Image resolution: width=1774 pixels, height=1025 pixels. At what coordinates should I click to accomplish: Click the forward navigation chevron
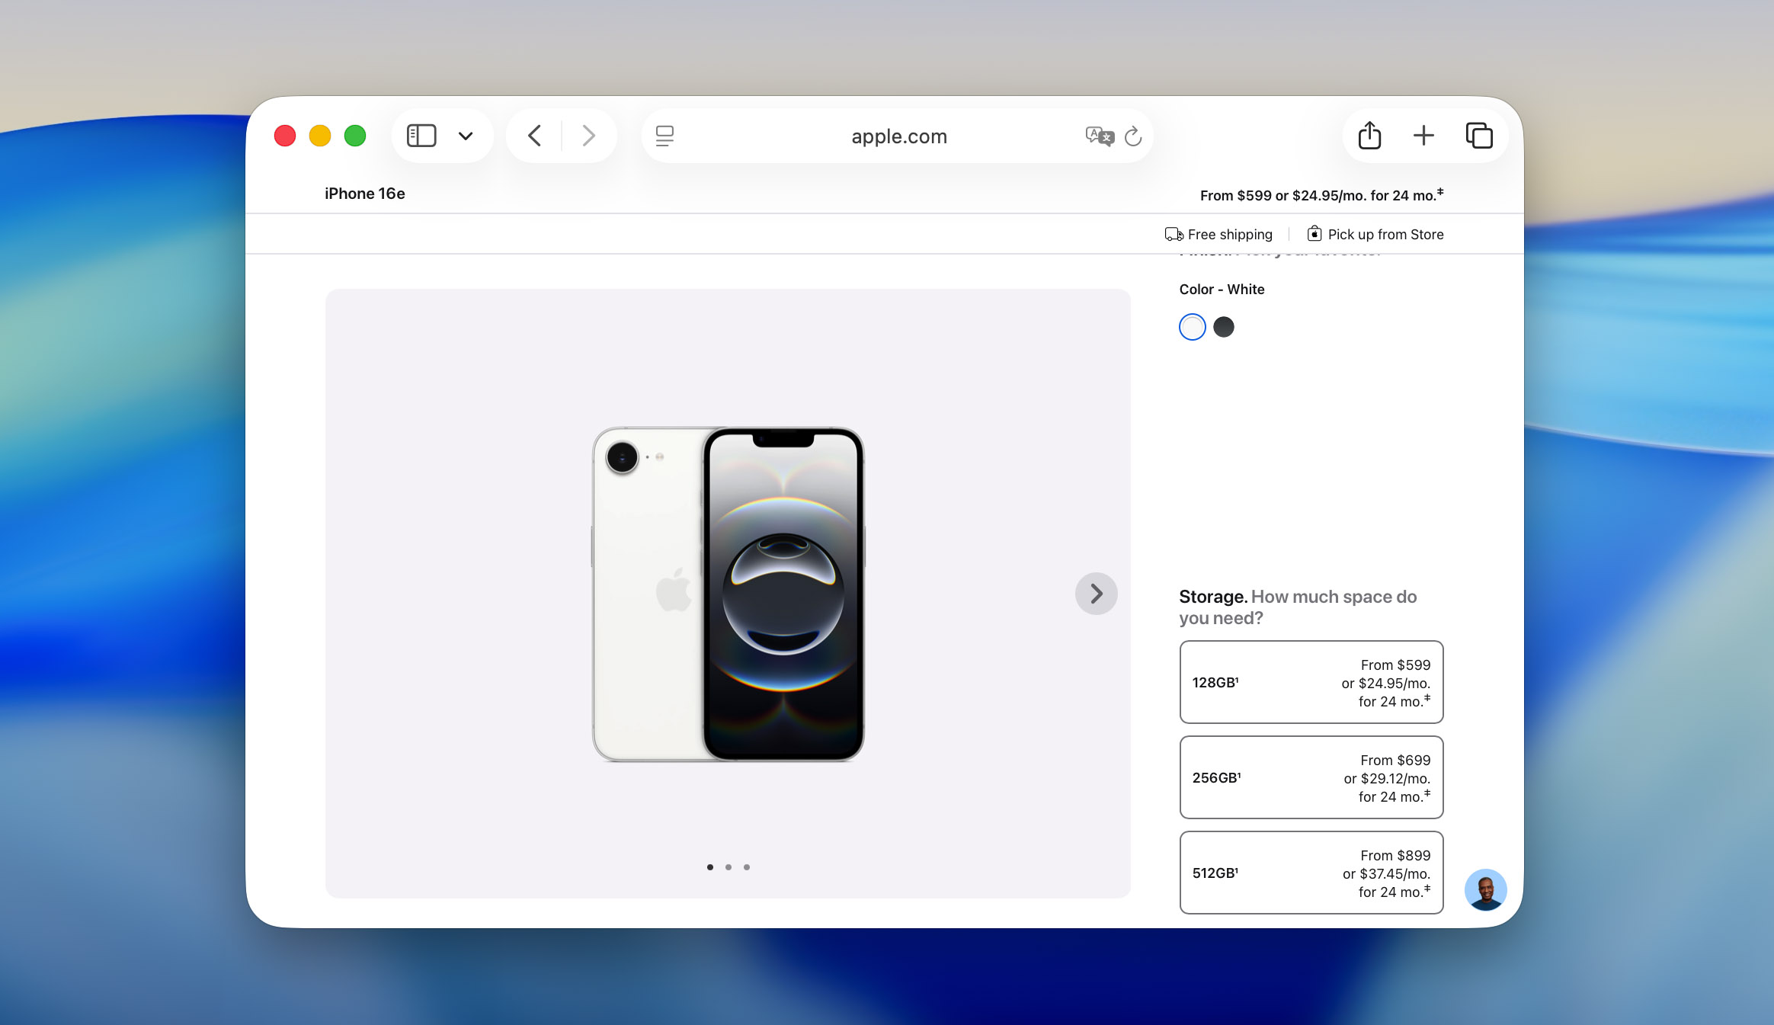tap(588, 135)
